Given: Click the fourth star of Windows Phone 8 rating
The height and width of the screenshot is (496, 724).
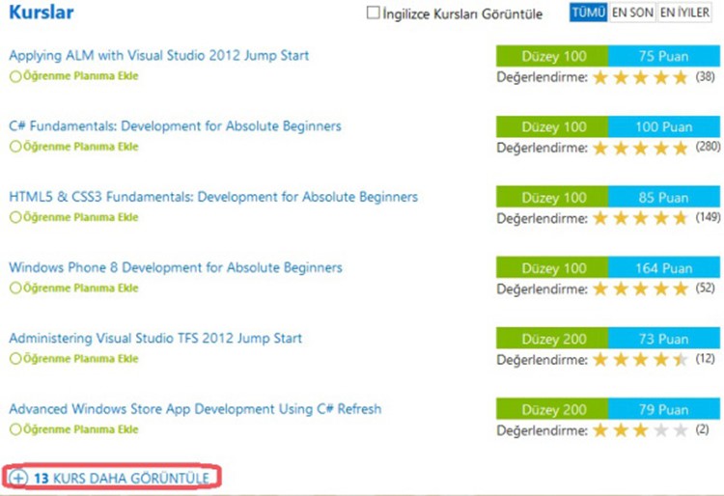Looking at the screenshot, I should (661, 289).
